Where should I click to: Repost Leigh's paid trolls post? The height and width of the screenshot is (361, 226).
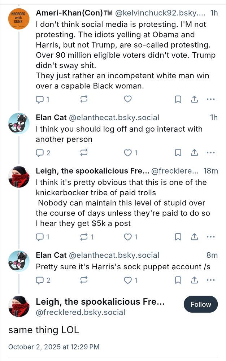84,237
